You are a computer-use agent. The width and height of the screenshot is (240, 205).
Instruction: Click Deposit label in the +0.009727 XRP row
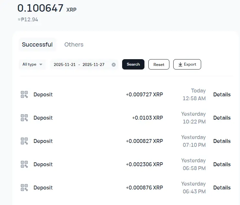pos(43,95)
